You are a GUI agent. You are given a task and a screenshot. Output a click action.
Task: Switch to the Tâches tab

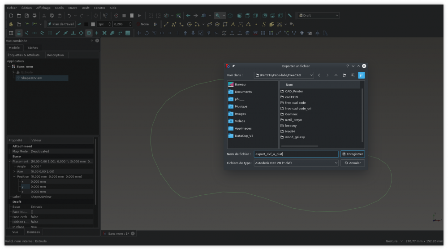coord(33,48)
